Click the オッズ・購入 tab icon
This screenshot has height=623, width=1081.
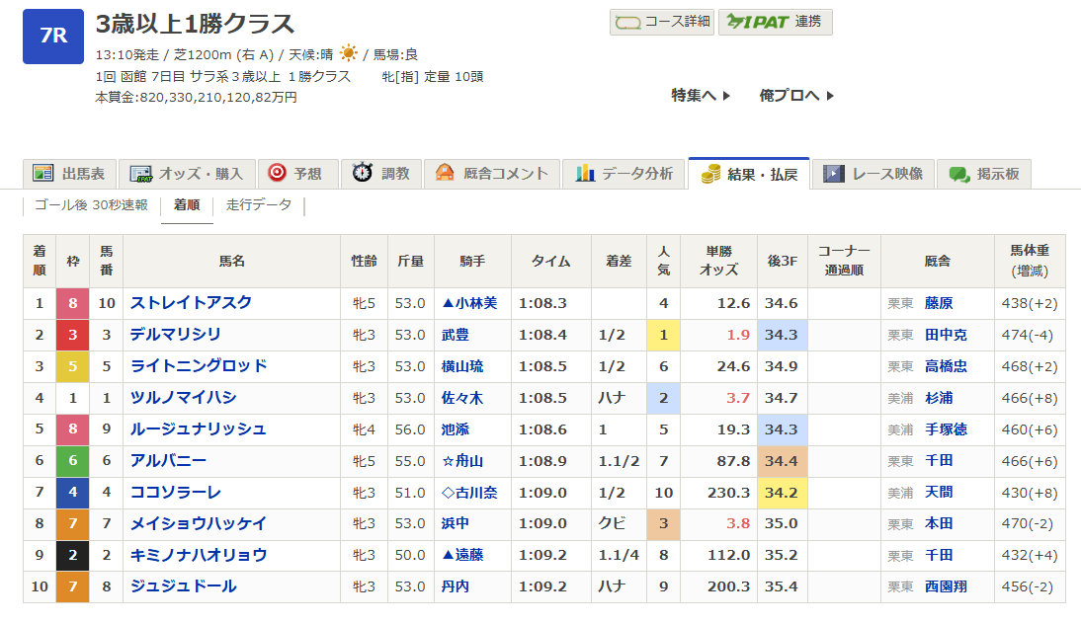(141, 174)
